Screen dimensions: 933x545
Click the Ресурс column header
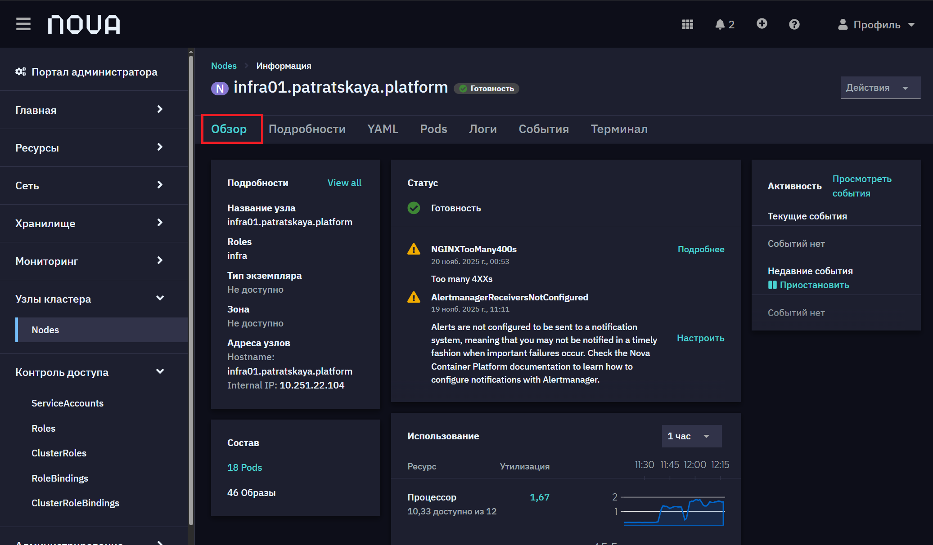tap(422, 466)
